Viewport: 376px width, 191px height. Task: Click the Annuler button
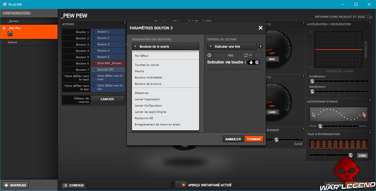click(x=233, y=139)
